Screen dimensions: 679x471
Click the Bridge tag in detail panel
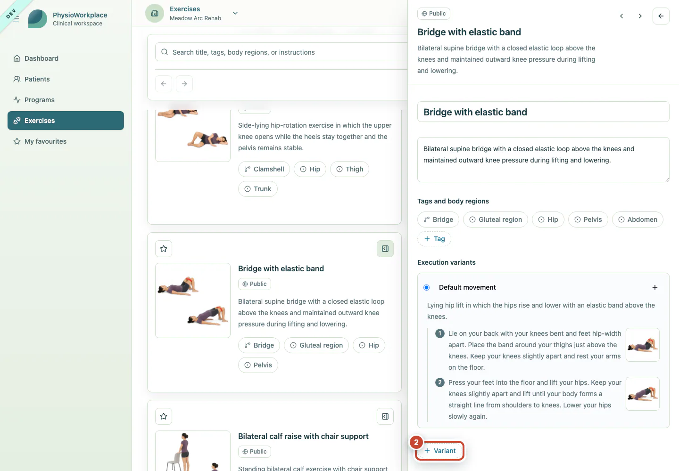[438, 219]
